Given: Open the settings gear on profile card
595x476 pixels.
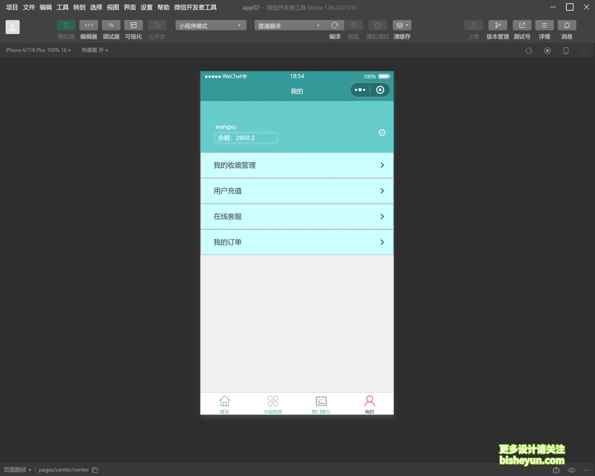Looking at the screenshot, I should [x=382, y=132].
